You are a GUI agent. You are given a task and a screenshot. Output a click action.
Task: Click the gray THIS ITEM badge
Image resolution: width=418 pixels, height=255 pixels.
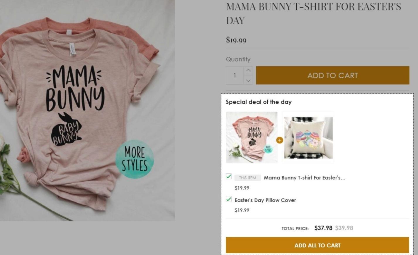pyautogui.click(x=247, y=178)
